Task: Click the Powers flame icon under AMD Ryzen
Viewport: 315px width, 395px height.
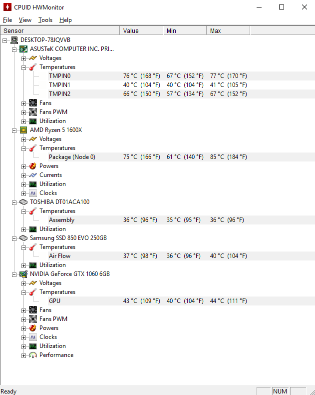Action: pos(33,166)
